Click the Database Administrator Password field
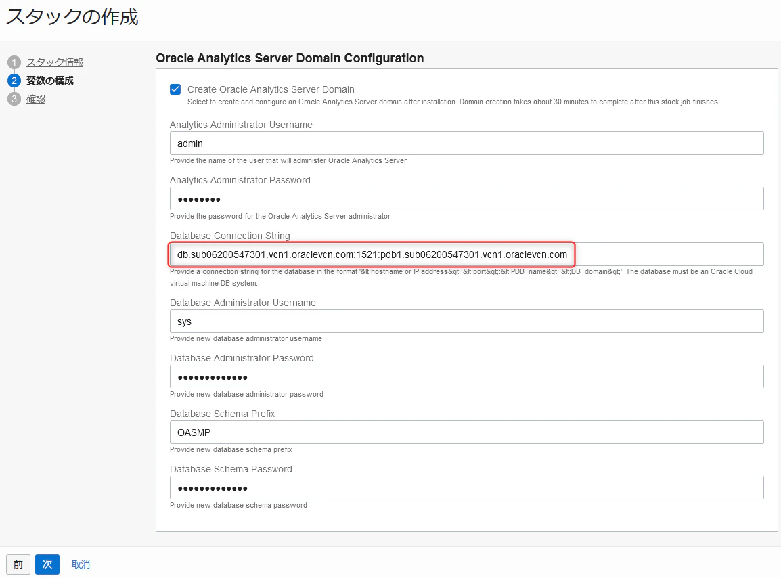This screenshot has height=578, width=781. [x=467, y=377]
